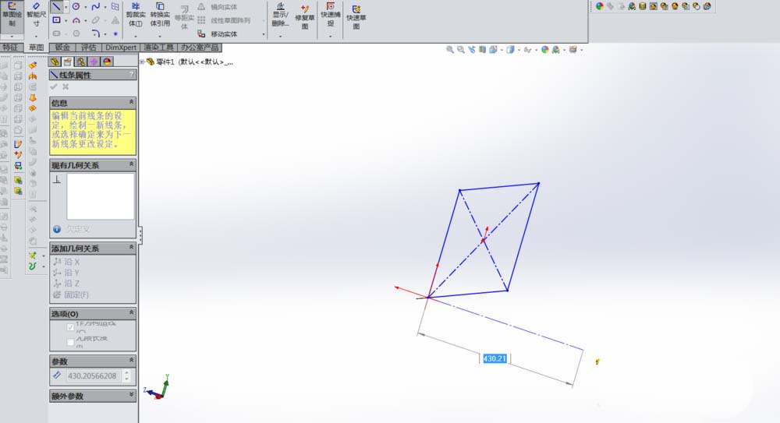780x423 pixels.
Task: Switch to the 办公室产品 tab
Action: click(200, 48)
